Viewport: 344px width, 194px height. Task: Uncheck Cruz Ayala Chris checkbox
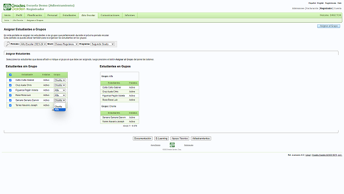pos(10,85)
